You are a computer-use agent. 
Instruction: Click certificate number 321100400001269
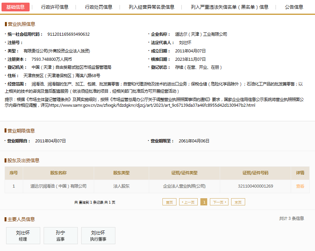(255, 186)
